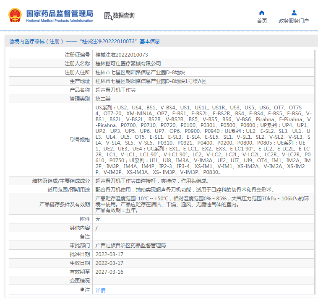Click the 有效期至 row label
Viewport: 318px width, 298px height.
[x=80, y=272]
